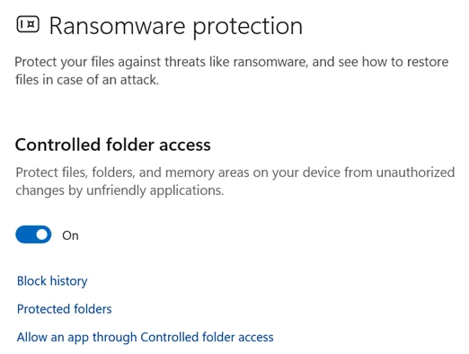The width and height of the screenshot is (469, 354).
Task: Click the 'Protect files, folders, and memory areas' text
Action: (235, 181)
